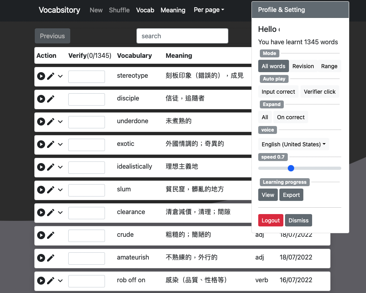Focus the search input box

[x=182, y=36]
